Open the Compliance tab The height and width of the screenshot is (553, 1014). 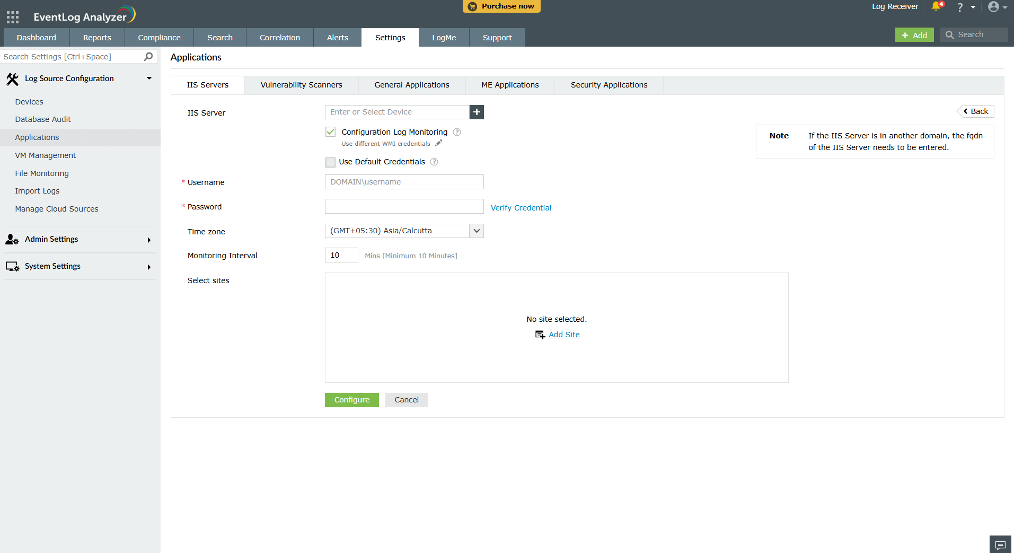159,38
